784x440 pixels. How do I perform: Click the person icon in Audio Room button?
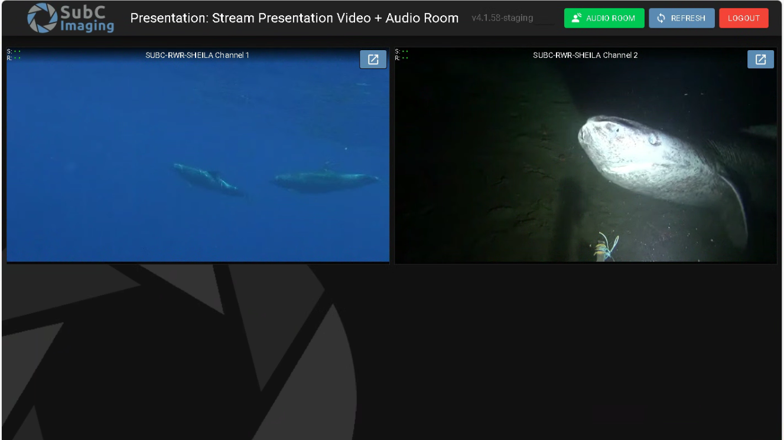(577, 18)
